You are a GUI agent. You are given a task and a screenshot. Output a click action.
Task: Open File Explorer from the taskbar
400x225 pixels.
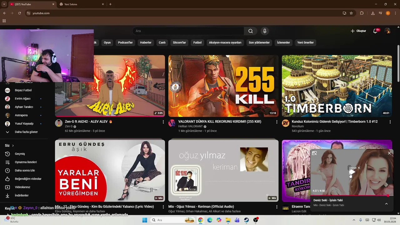point(228,220)
